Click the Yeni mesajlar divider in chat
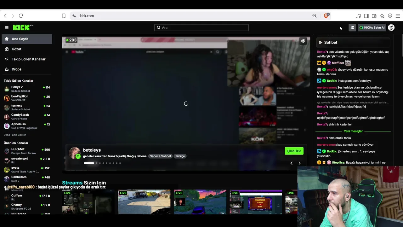Screen dimensions: 403x227 [x=353, y=131]
